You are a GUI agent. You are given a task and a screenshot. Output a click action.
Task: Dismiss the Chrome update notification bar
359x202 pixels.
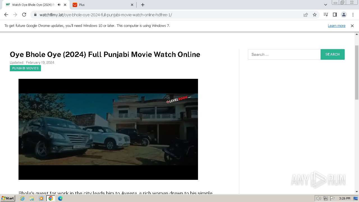point(352,26)
